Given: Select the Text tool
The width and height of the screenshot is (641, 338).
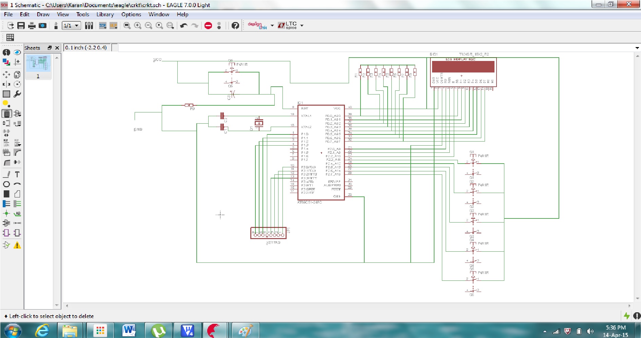Looking at the screenshot, I should pos(17,174).
